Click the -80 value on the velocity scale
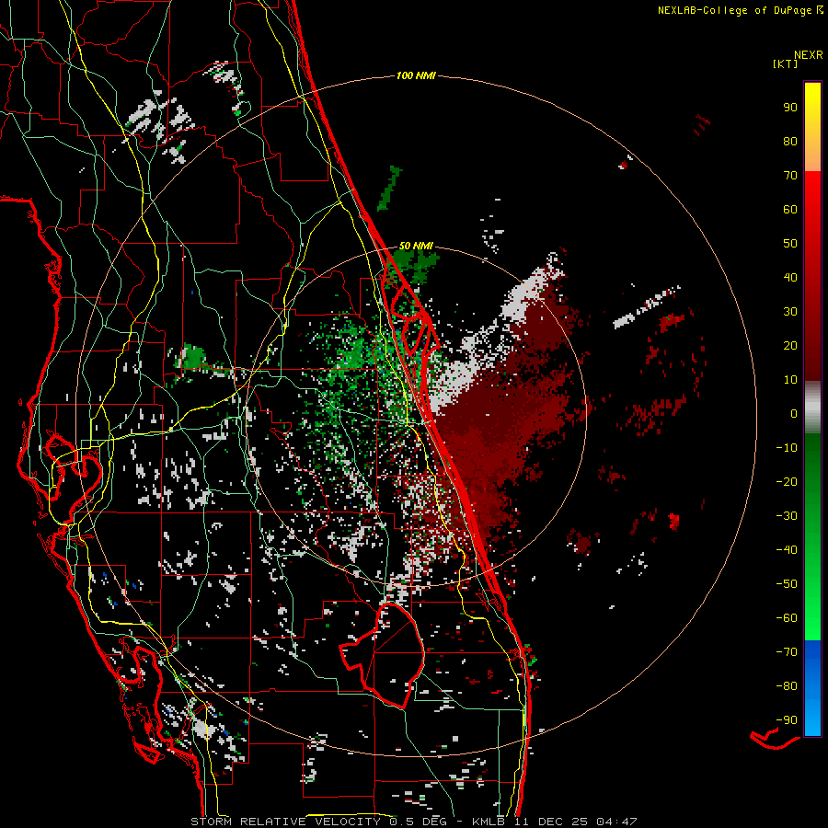The height and width of the screenshot is (828, 828). click(x=787, y=686)
